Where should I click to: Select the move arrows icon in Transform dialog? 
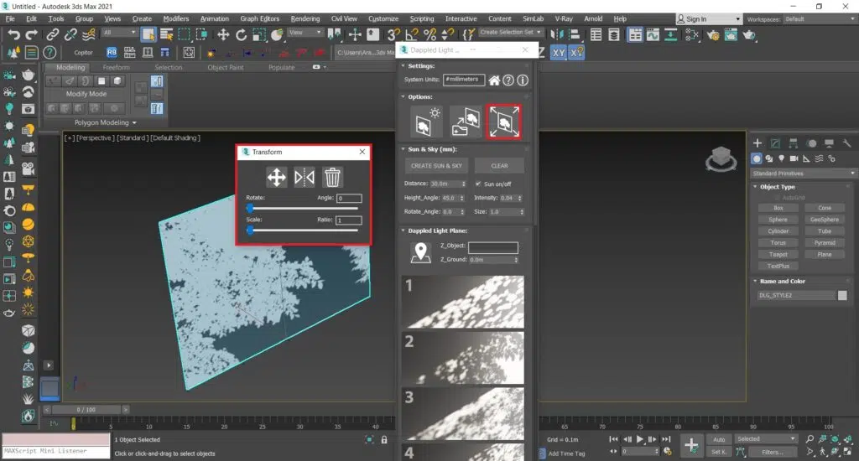pyautogui.click(x=276, y=178)
